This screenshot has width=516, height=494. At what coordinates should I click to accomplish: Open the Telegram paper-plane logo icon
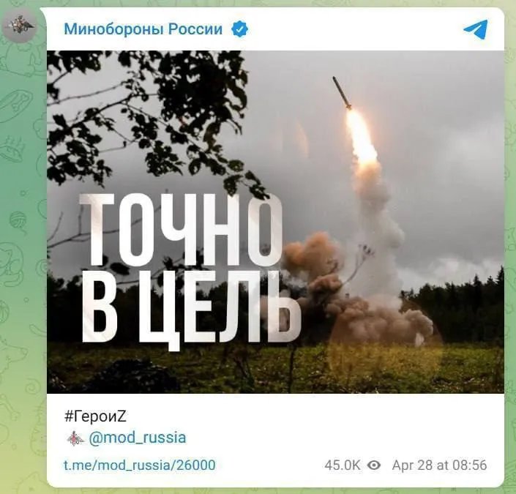pos(476,29)
